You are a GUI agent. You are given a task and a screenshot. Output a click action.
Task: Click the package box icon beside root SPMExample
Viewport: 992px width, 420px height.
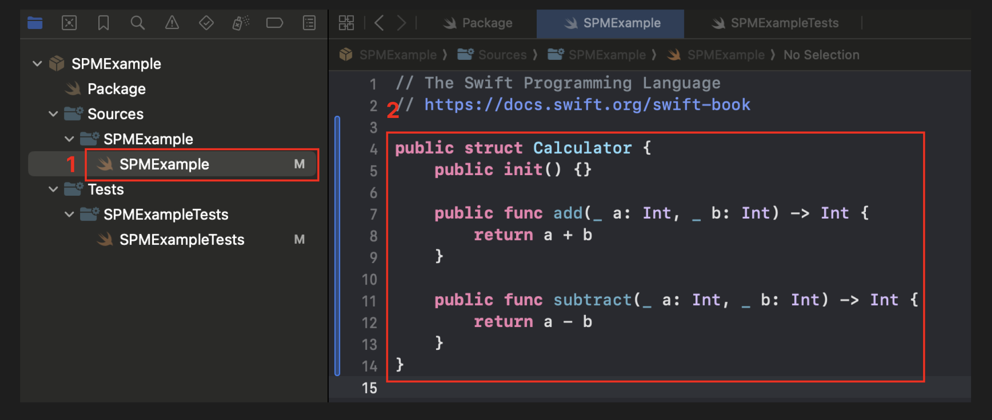[57, 63]
